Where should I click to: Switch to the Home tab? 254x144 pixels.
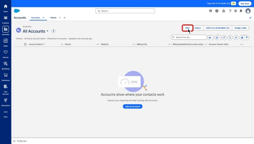click(53, 18)
